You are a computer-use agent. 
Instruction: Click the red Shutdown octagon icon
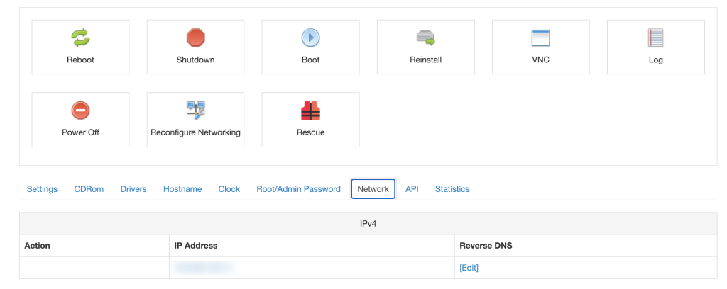[195, 38]
